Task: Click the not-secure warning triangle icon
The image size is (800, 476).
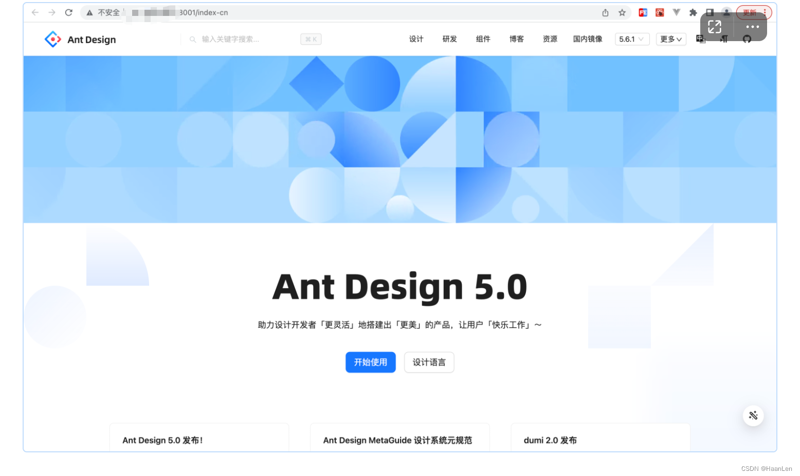Action: (x=89, y=13)
